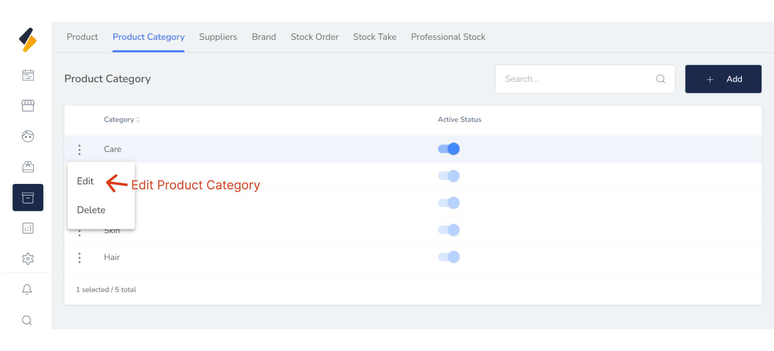This screenshot has width=774, height=351.
Task: Switch to the Suppliers tab
Action: click(x=218, y=37)
